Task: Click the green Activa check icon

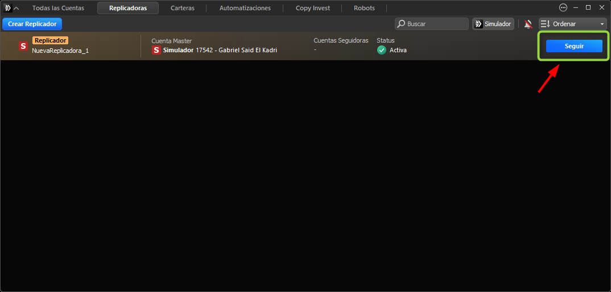Action: pos(382,50)
